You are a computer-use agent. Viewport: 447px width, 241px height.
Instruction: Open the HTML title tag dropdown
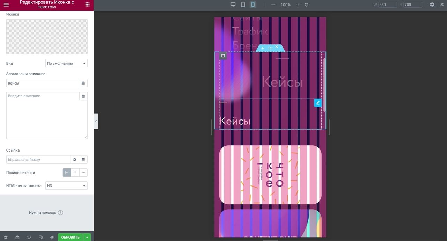[x=66, y=185]
